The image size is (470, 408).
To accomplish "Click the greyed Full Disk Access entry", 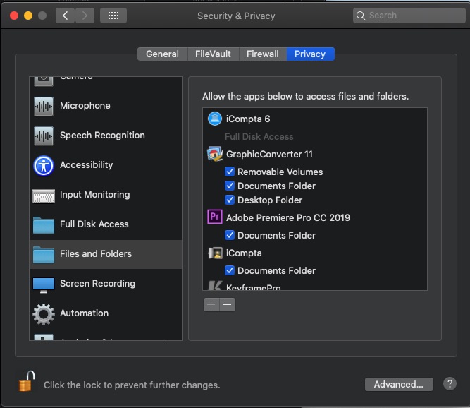I will [259, 137].
